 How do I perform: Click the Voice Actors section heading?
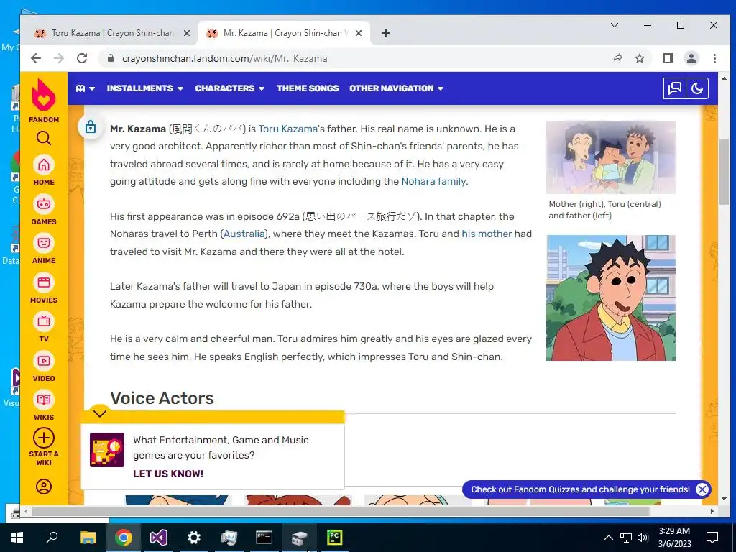coord(162,398)
